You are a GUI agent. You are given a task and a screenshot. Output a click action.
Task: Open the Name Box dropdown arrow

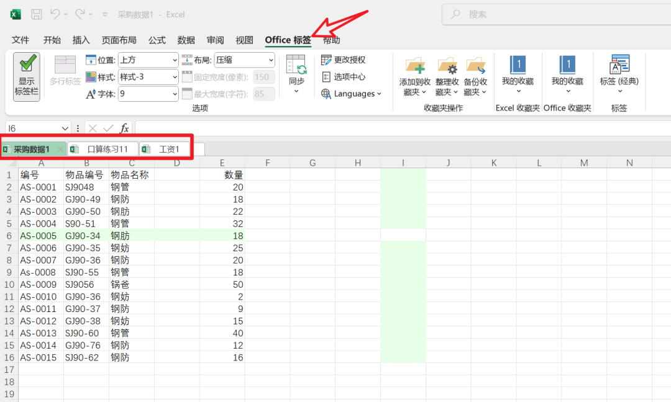click(65, 128)
